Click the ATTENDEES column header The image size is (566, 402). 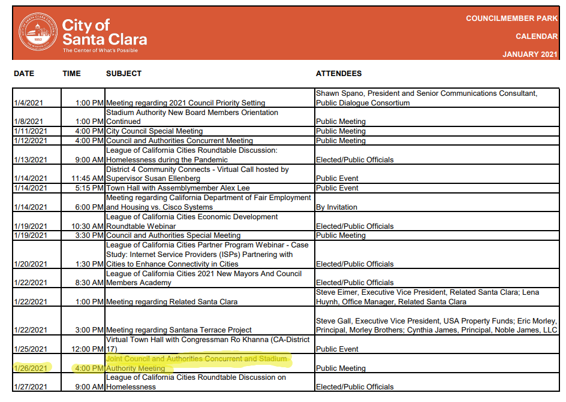tap(339, 74)
